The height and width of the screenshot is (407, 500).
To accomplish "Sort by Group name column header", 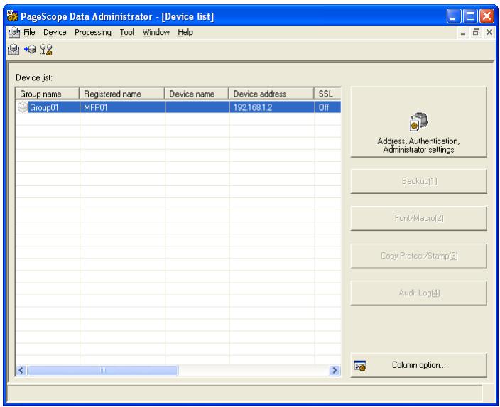I will pyautogui.click(x=47, y=94).
